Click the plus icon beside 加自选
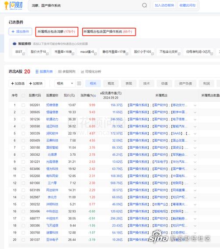Screen dimensions: 220x249 [13, 84]
